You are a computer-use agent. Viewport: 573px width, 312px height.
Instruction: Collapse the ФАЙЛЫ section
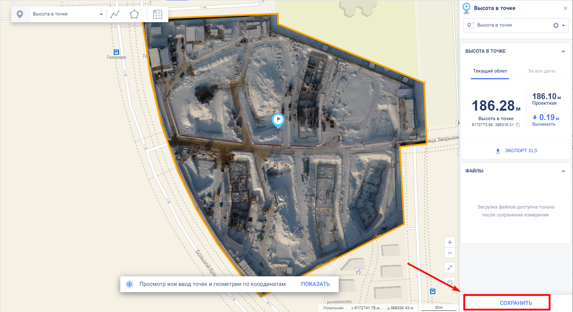click(563, 171)
